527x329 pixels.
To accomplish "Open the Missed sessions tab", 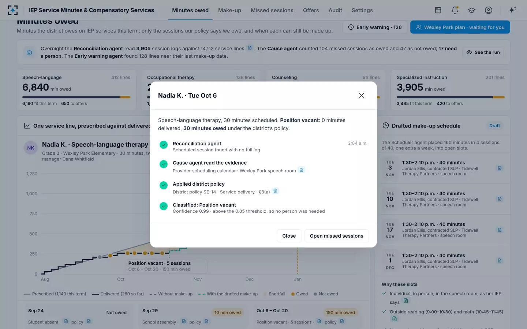I will coord(272,10).
